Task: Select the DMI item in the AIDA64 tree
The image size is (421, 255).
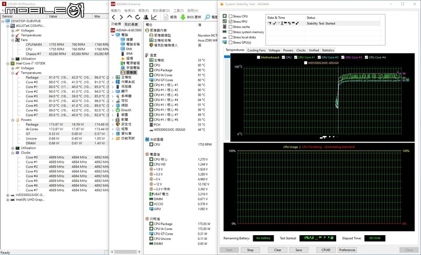Action: [129, 49]
